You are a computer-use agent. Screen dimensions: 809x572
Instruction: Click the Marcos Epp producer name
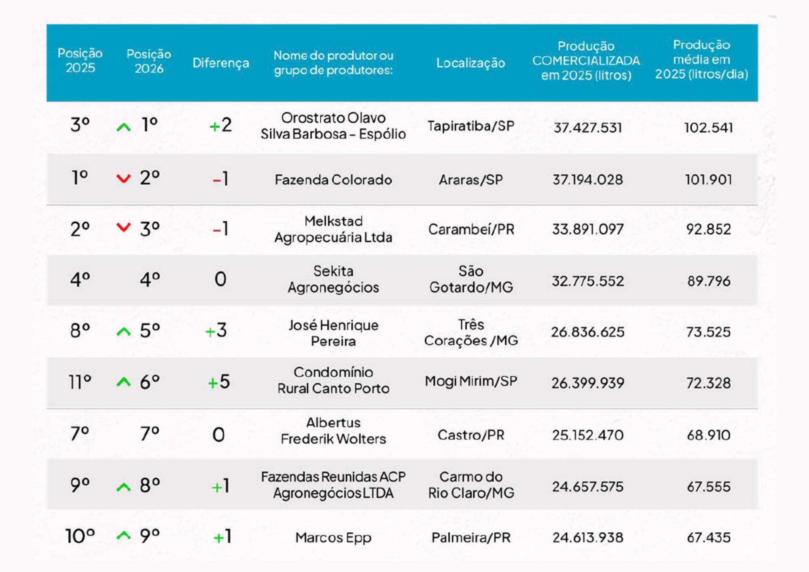(x=333, y=538)
